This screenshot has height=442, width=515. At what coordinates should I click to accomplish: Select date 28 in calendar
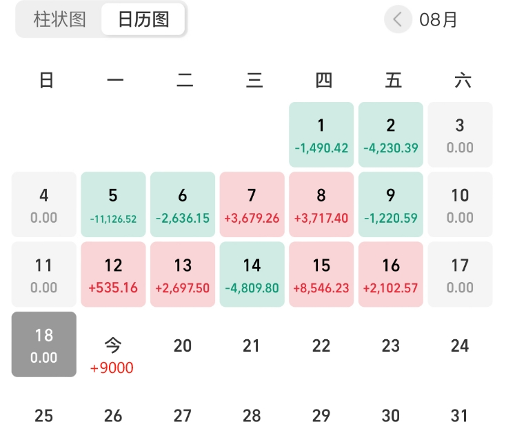click(x=252, y=416)
